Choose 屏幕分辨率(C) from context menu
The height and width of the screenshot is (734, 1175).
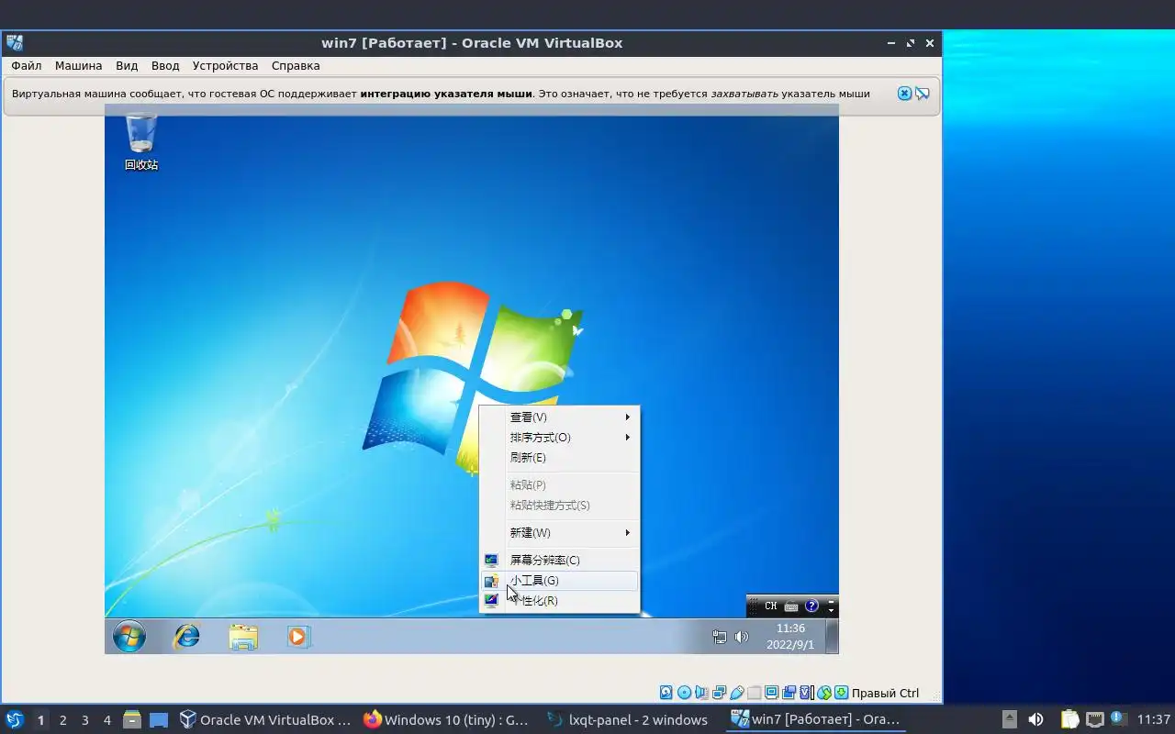560,561
